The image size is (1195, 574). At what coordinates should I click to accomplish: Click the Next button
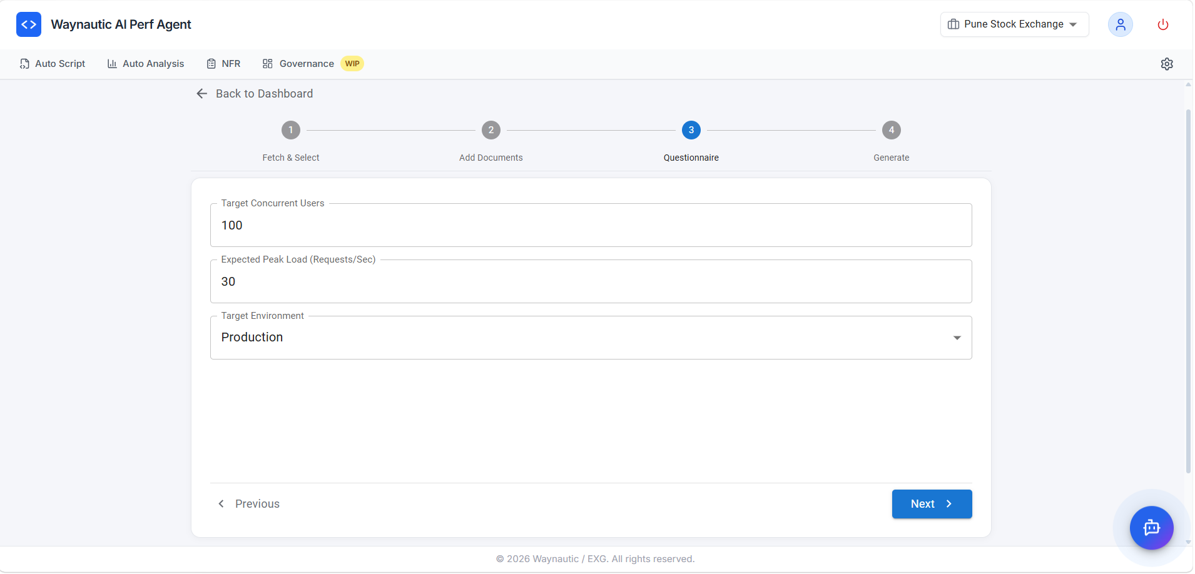pyautogui.click(x=931, y=503)
